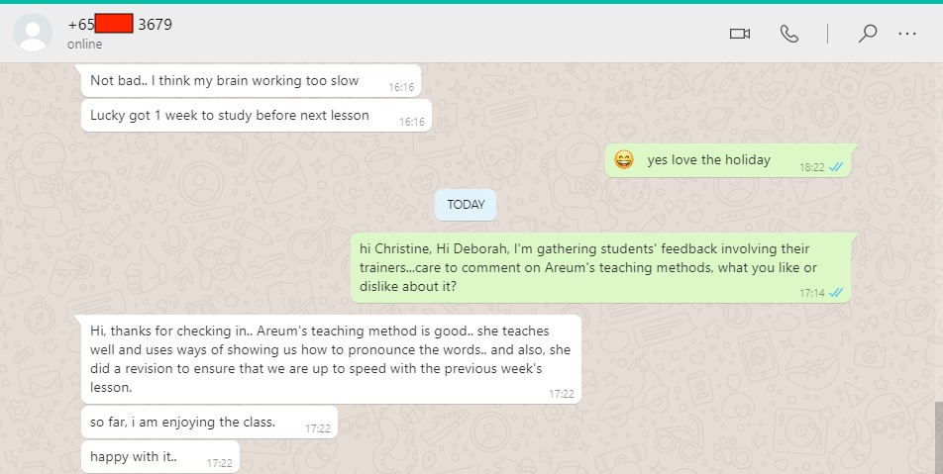
Task: Click the 'happy with it..' message bubble
Action: 160,457
